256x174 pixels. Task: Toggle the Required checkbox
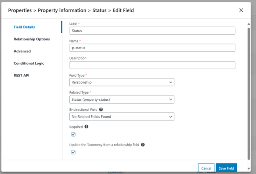click(73, 134)
